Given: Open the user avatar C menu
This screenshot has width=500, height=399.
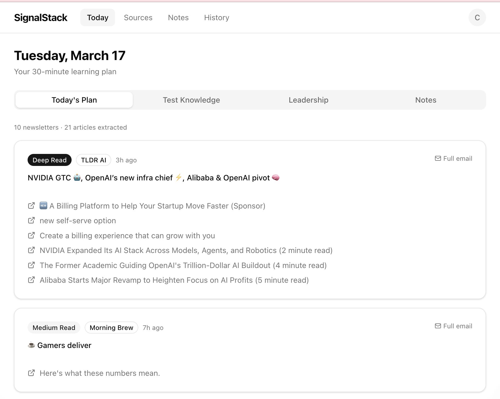Looking at the screenshot, I should click(477, 17).
